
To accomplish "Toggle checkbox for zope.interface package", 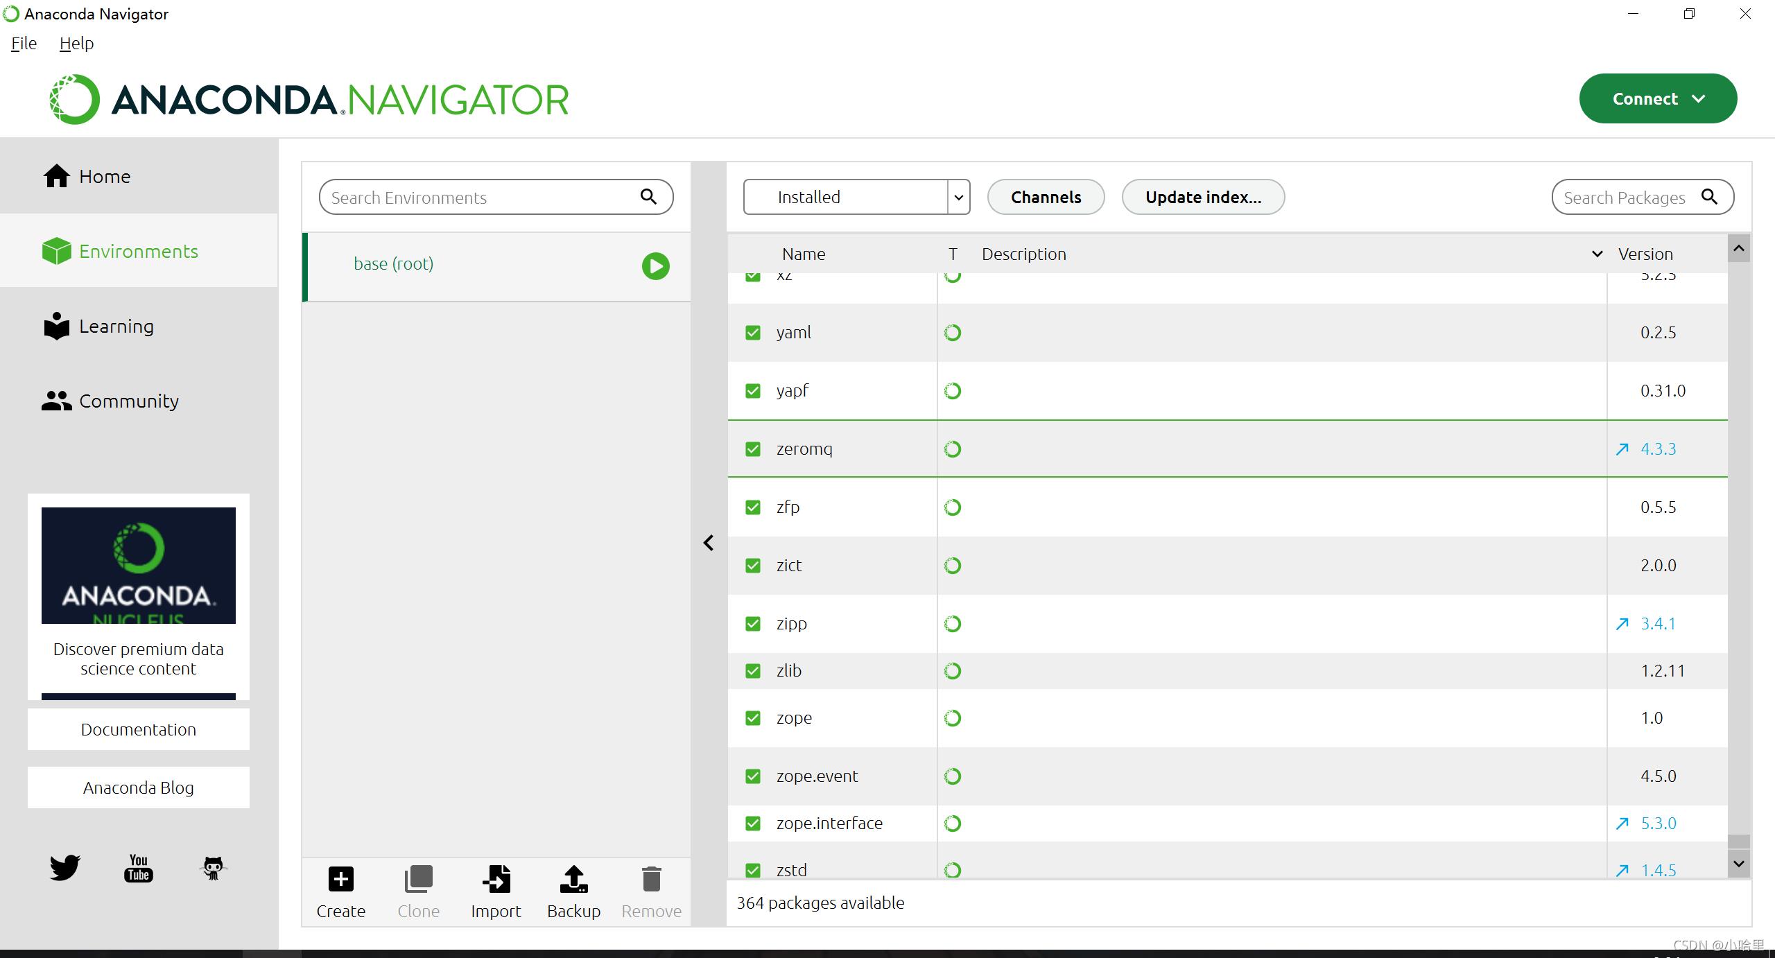I will click(754, 822).
